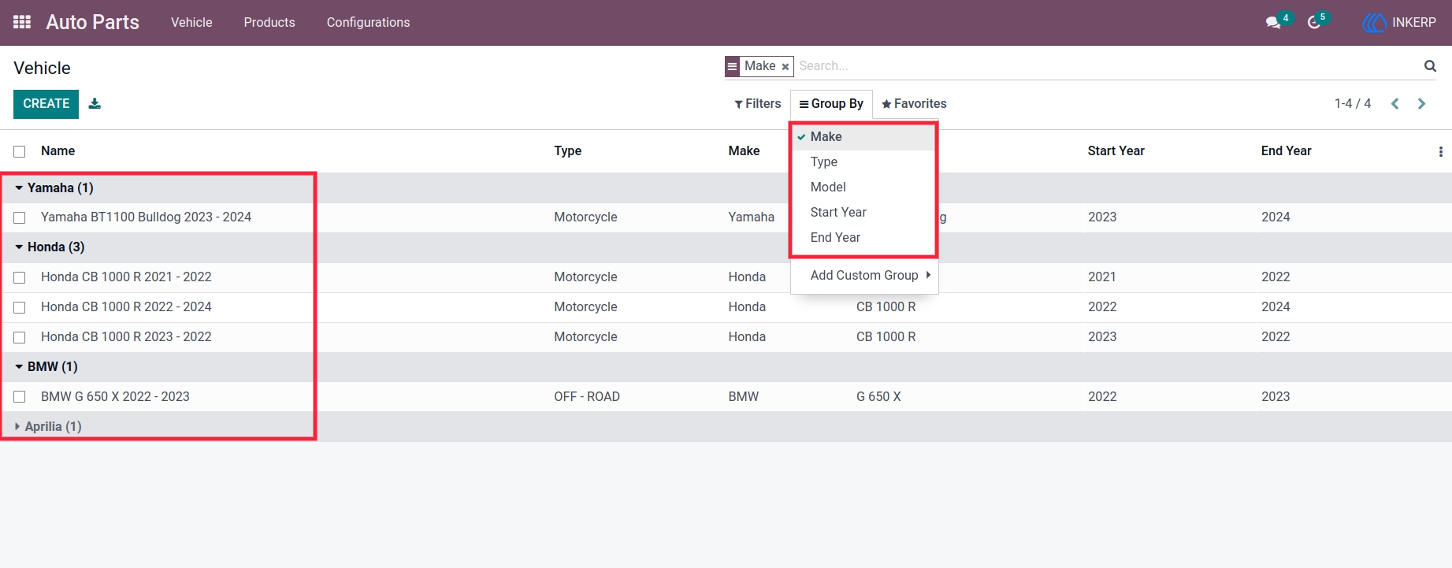Viewport: 1452px width, 568px height.
Task: Go to previous page of records
Action: (1394, 104)
